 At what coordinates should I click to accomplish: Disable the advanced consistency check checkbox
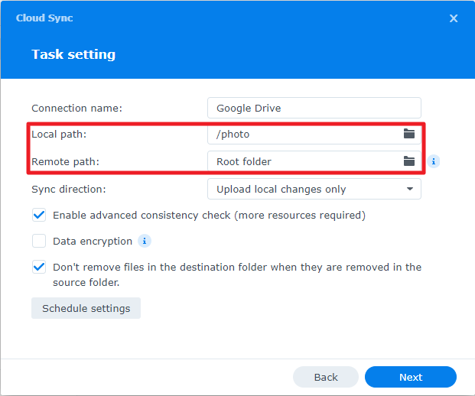click(x=39, y=215)
